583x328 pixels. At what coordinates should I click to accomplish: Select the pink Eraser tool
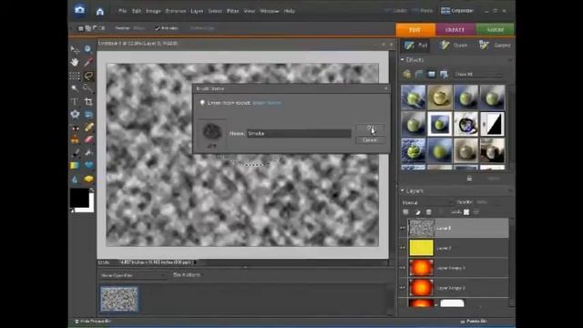click(88, 140)
